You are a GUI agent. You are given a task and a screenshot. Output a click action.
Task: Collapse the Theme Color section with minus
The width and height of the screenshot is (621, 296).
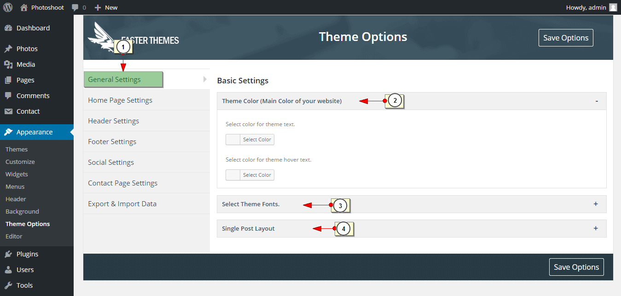597,101
